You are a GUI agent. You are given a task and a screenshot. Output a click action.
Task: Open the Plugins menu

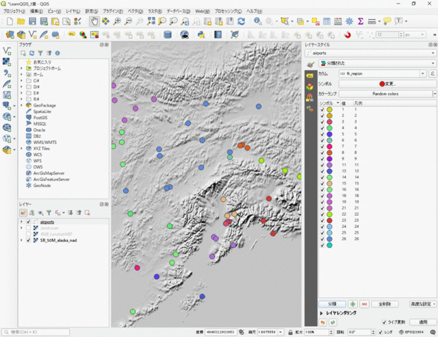tap(112, 11)
